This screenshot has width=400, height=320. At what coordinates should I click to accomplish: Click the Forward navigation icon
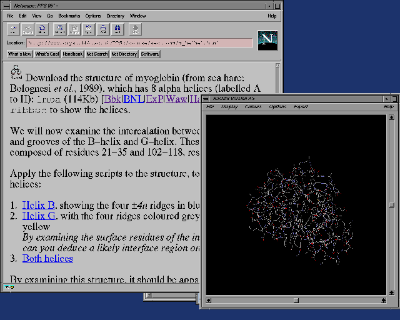pos(27,29)
